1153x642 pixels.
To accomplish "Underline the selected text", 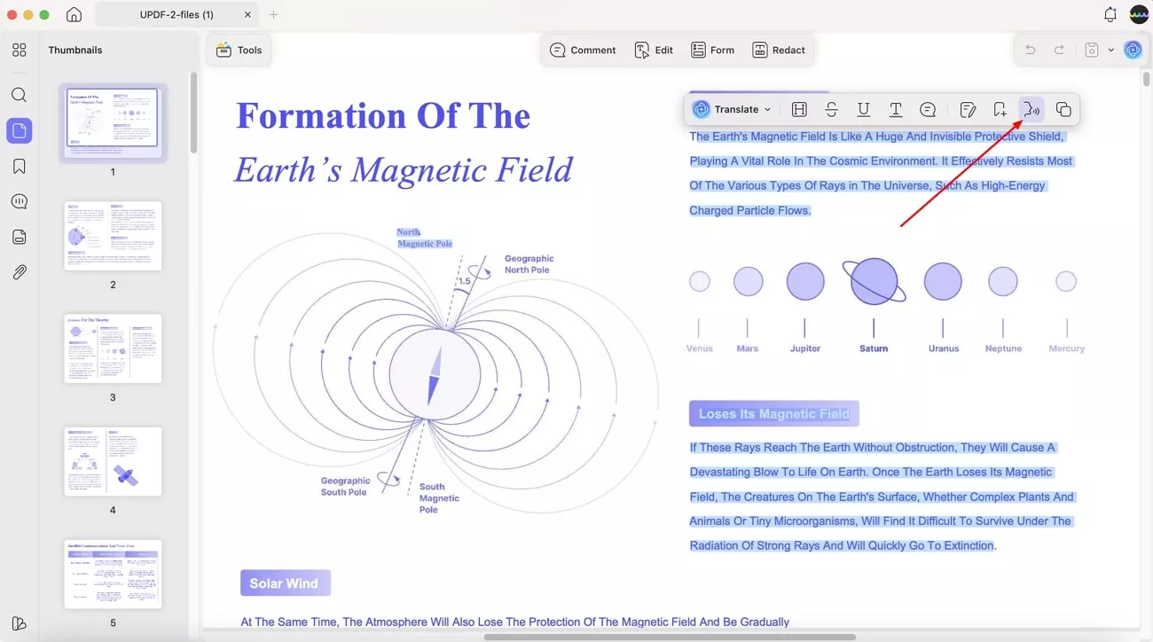I will coord(863,110).
